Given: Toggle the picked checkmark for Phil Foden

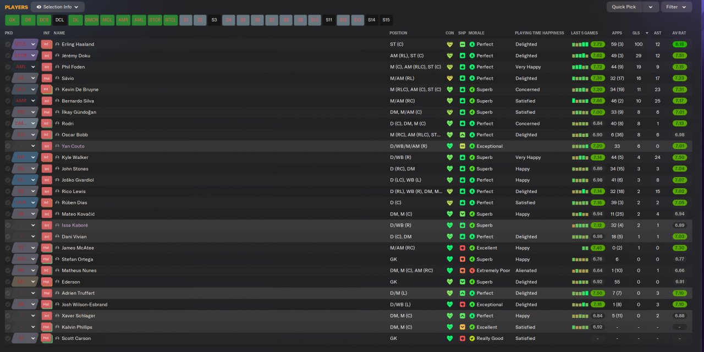Looking at the screenshot, I should (8, 67).
